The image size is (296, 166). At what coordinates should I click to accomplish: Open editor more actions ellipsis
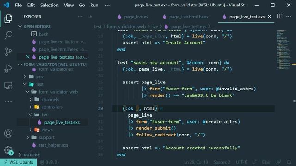pyautogui.click(x=289, y=17)
